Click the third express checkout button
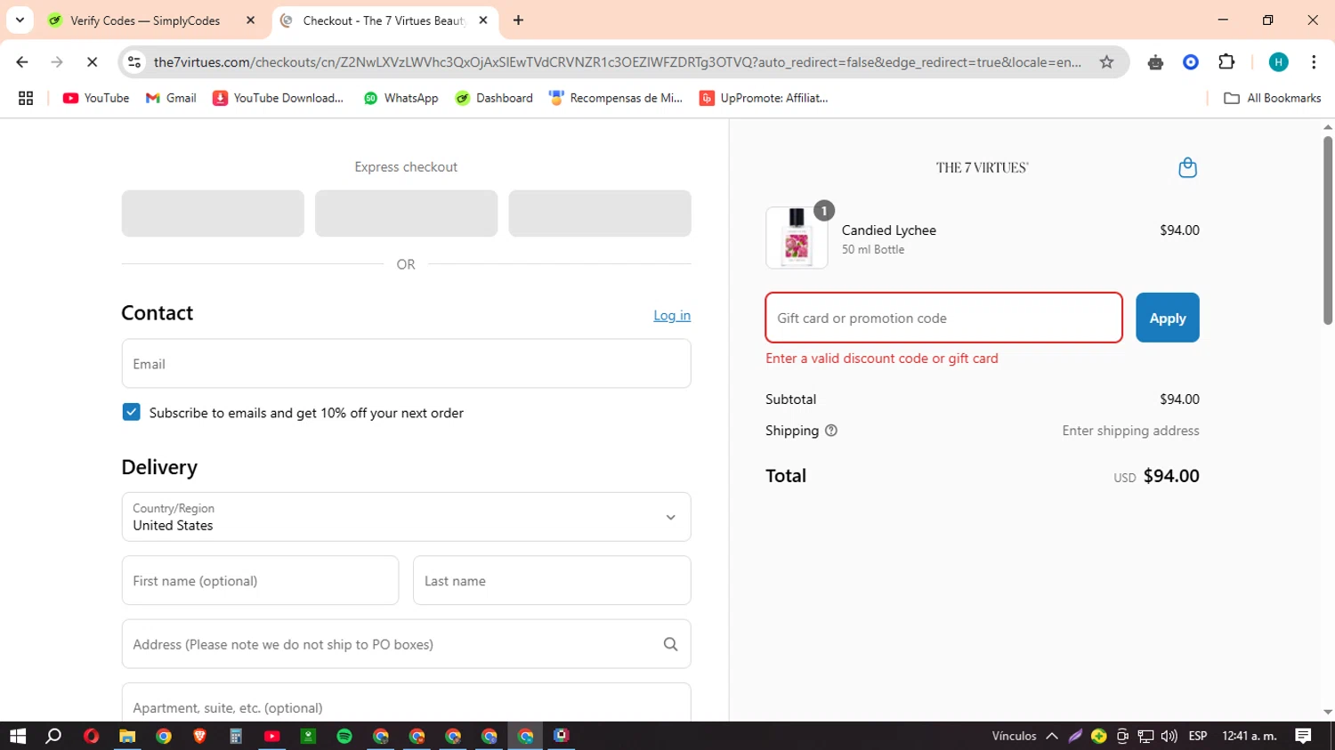The width and height of the screenshot is (1335, 750). coord(600,214)
